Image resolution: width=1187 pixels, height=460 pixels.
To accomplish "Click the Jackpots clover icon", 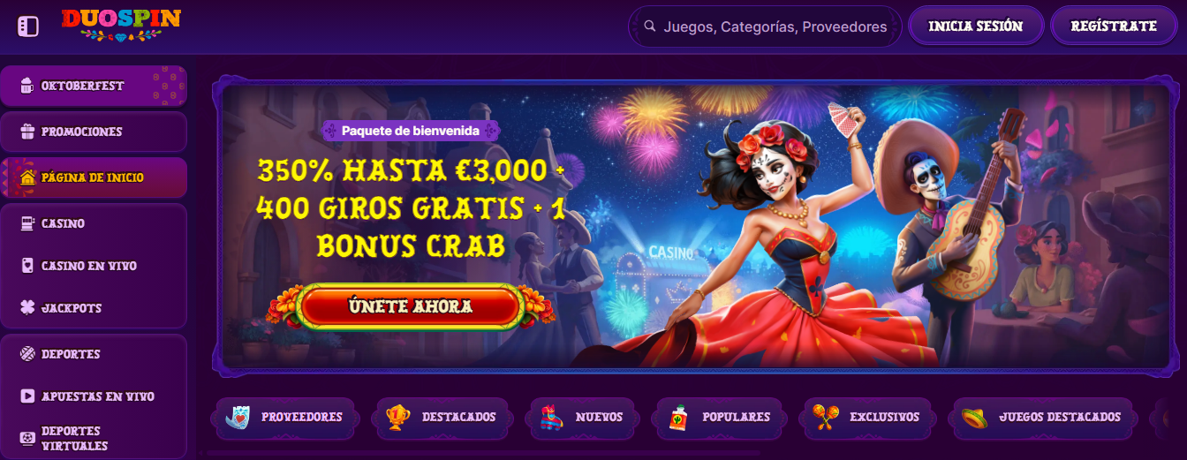I will [26, 308].
